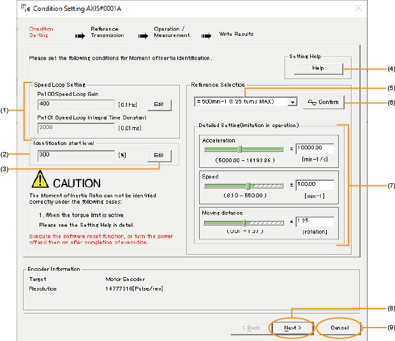395x341 pixels.
Task: Click Edit beside Pn100 Speed Loop Gain
Action: pyautogui.click(x=159, y=104)
